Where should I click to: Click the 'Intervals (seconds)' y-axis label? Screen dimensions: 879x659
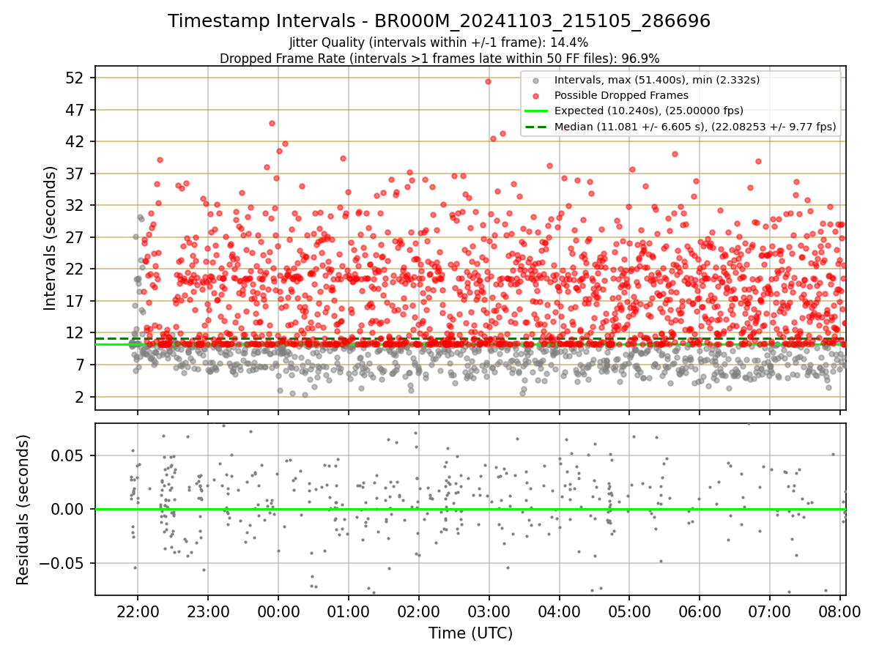(50, 238)
